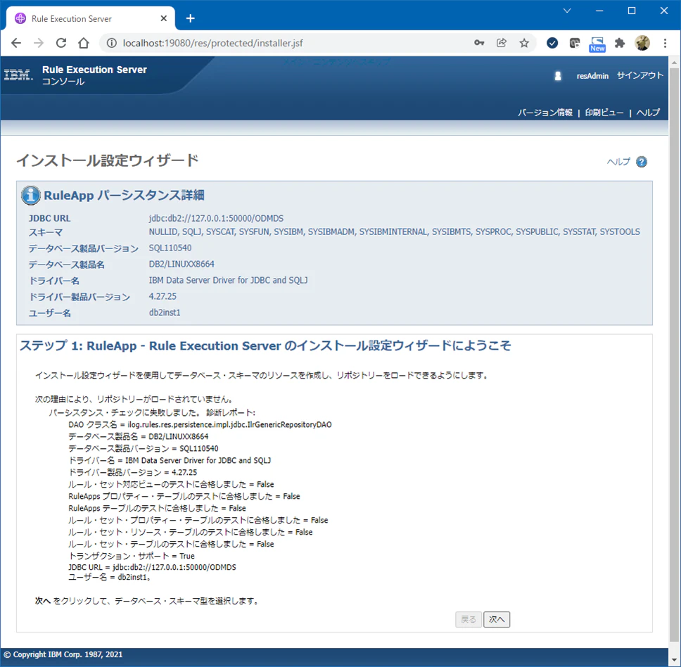Click サインアウト to sign out
The width and height of the screenshot is (681, 667).
639,75
